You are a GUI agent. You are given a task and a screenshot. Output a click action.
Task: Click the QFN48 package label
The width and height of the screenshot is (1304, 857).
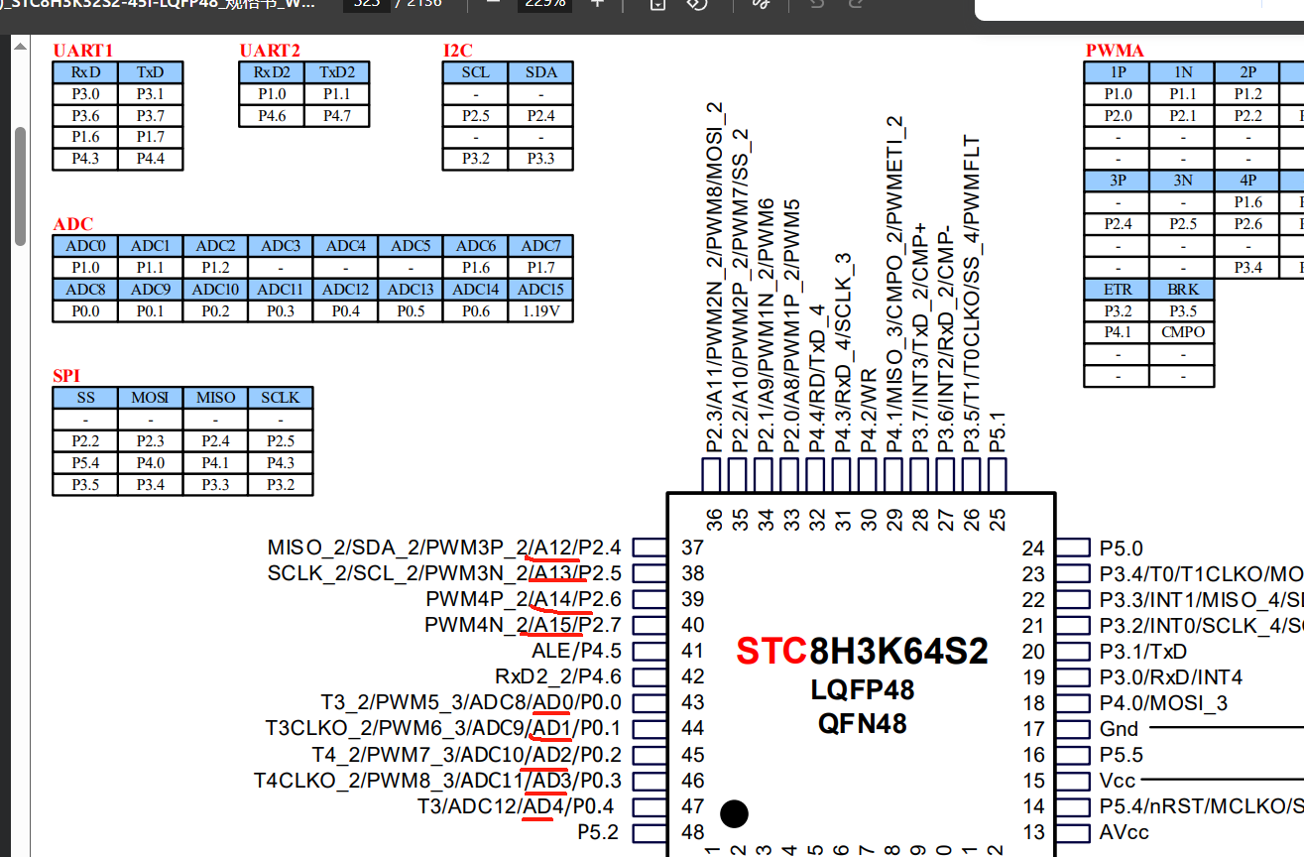862,723
